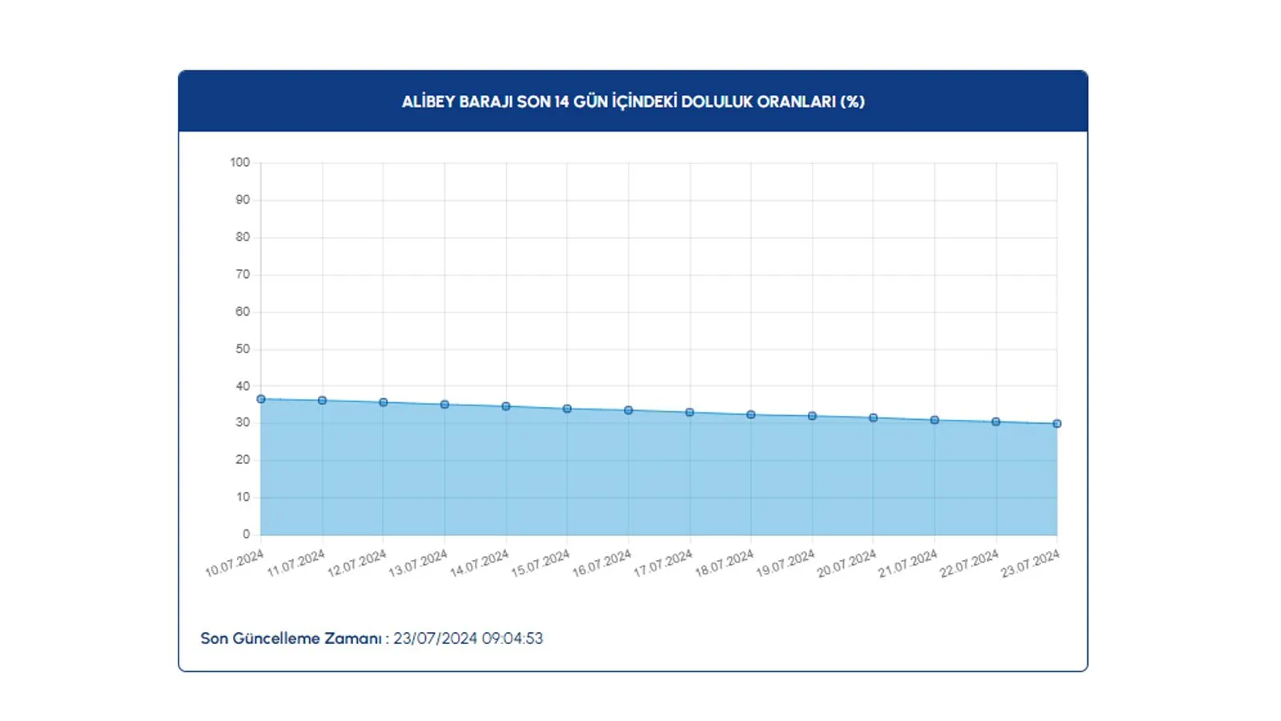Select the 13.07.2024 point on the line
The image size is (1281, 721).
(444, 405)
